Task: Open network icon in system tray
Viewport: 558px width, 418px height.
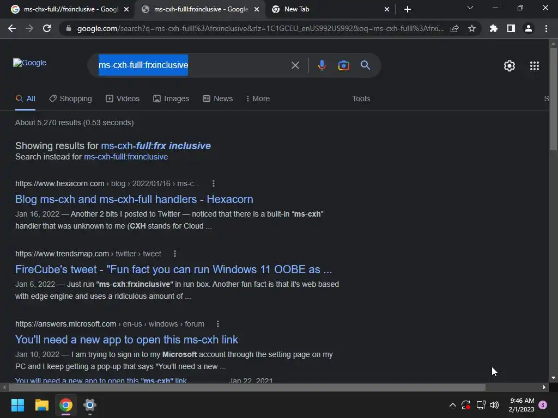Action: tap(481, 404)
